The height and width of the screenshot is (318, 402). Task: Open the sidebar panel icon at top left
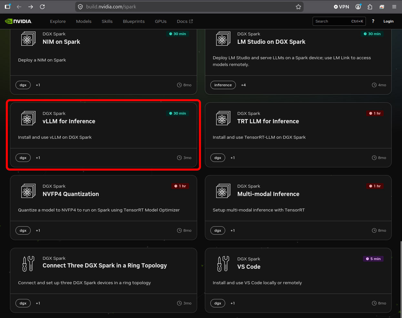point(8,6)
